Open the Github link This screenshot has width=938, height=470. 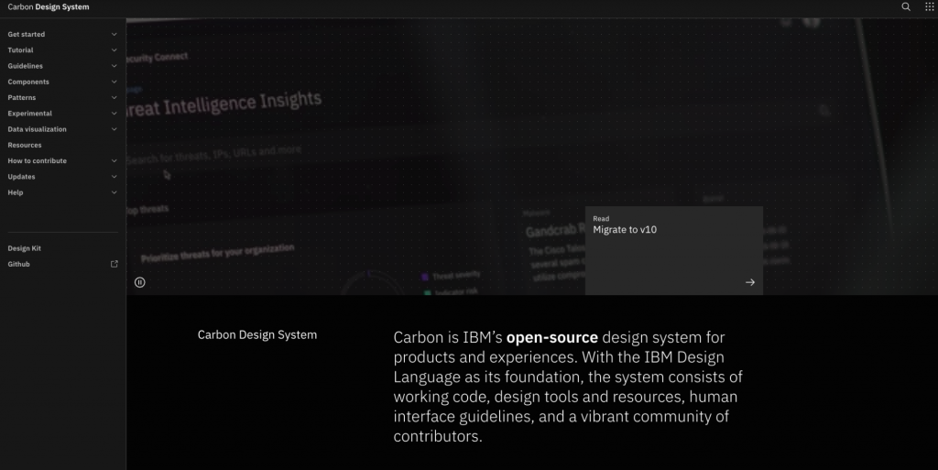pyautogui.click(x=18, y=264)
